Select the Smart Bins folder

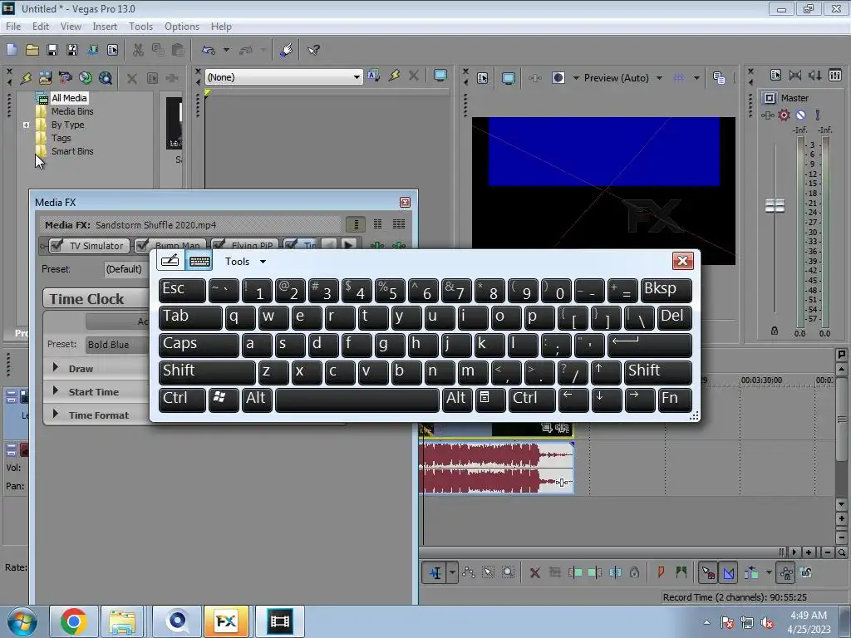(72, 151)
